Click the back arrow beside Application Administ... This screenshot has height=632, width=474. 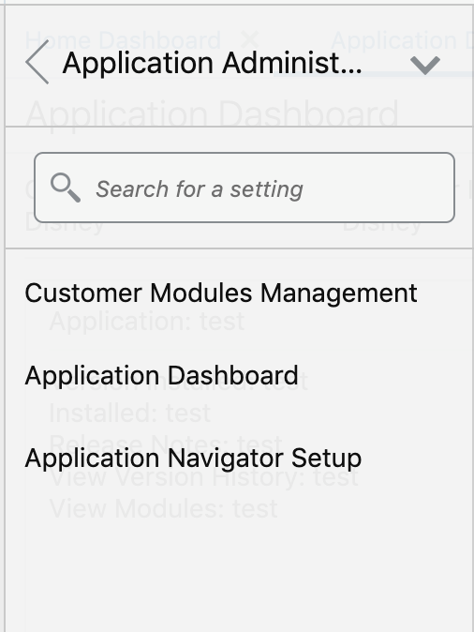(37, 62)
